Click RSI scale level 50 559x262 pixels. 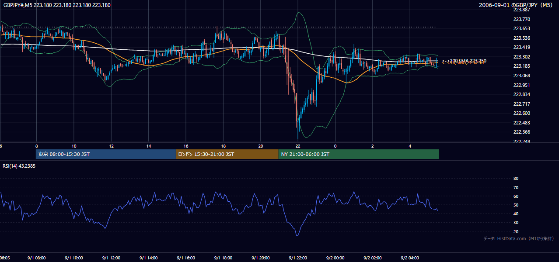tap(516, 205)
